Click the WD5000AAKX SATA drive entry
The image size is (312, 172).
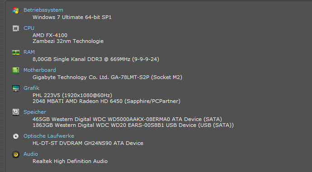click(x=127, y=119)
